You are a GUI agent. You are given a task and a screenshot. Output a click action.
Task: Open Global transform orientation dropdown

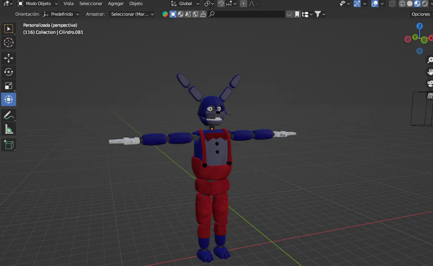(185, 3)
